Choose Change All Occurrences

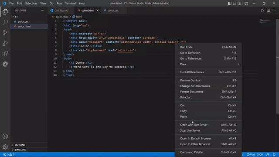[208, 86]
